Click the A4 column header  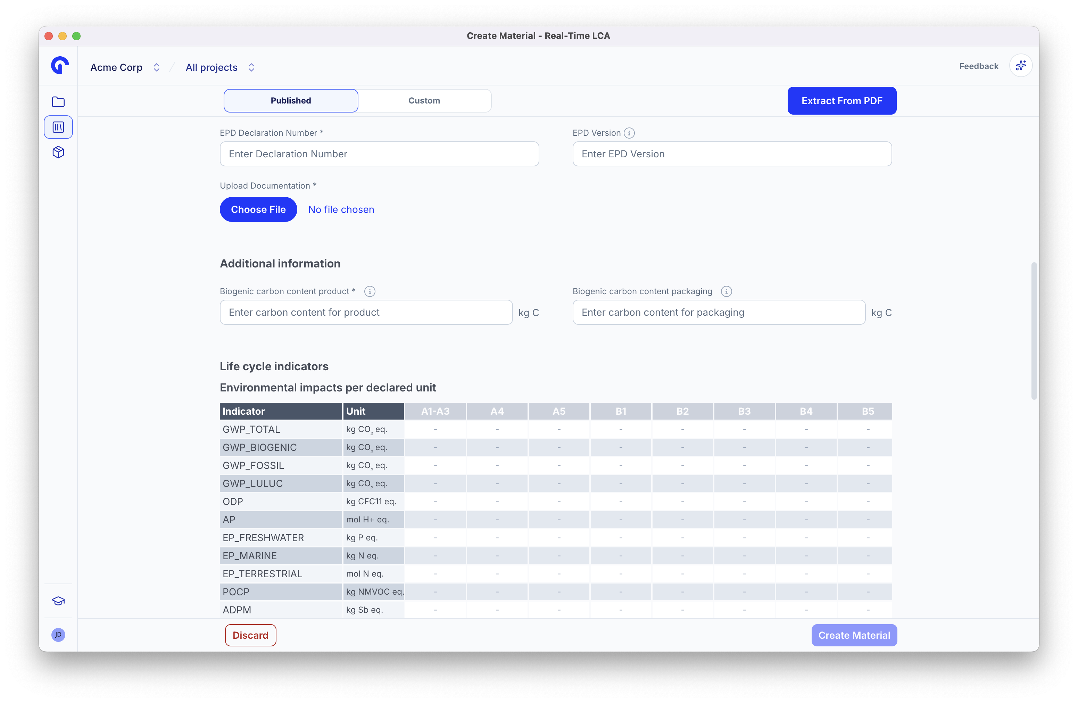[x=497, y=411]
